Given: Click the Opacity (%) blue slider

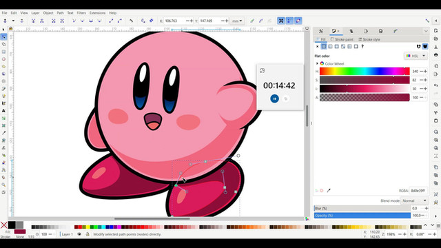Looking at the screenshot, I should (362, 216).
